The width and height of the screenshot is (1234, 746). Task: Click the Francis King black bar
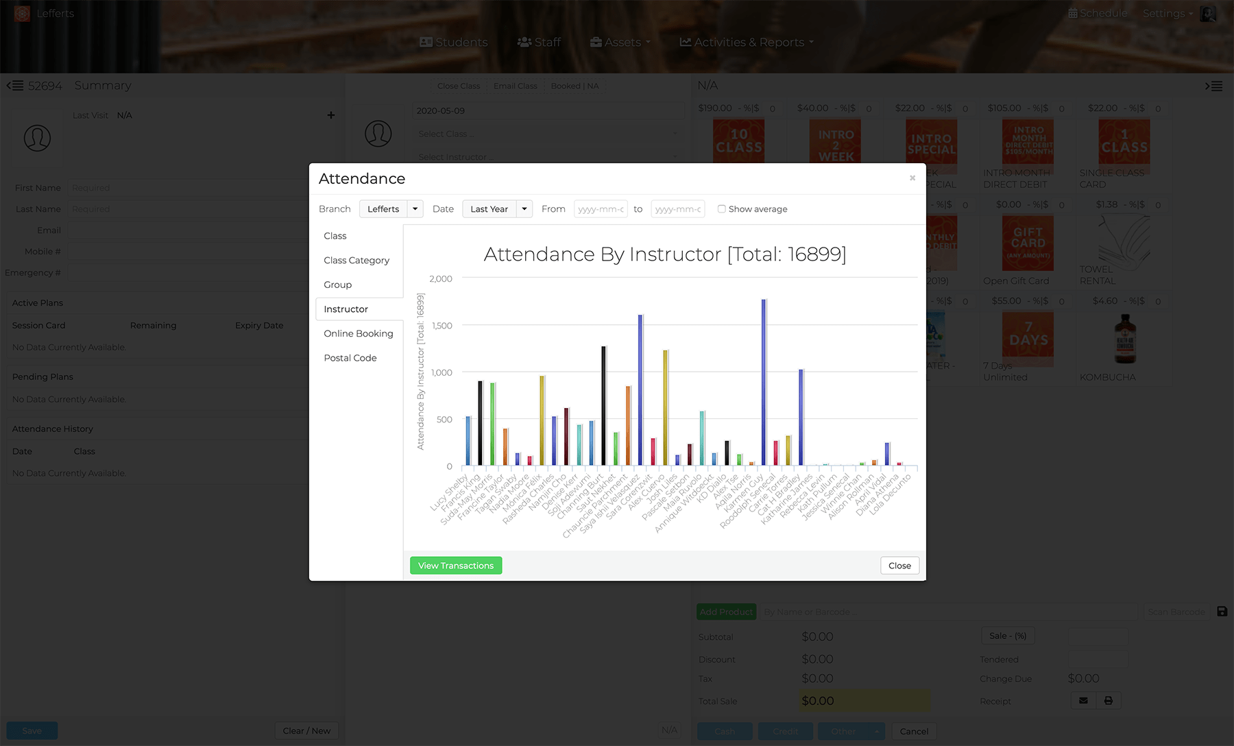481,424
